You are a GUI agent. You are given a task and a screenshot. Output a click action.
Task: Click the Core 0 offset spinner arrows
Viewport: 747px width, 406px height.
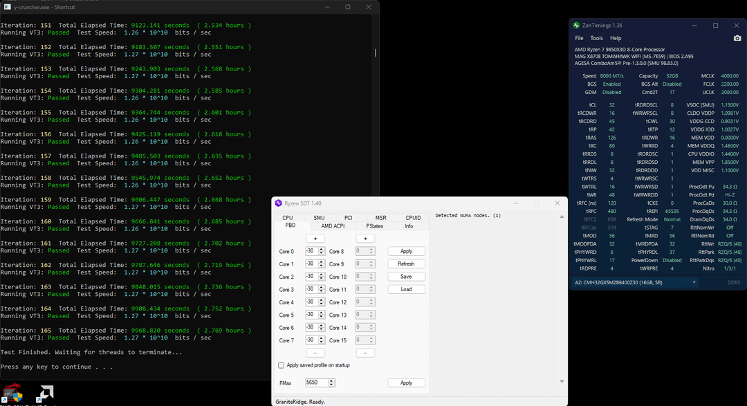point(322,252)
